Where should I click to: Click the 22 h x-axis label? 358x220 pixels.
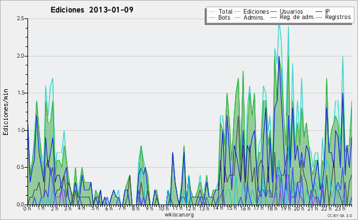[326, 209]
